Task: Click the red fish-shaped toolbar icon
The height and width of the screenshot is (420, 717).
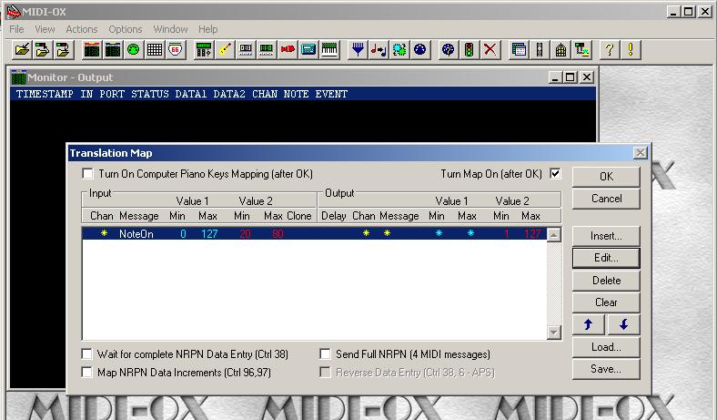Action: coord(288,49)
